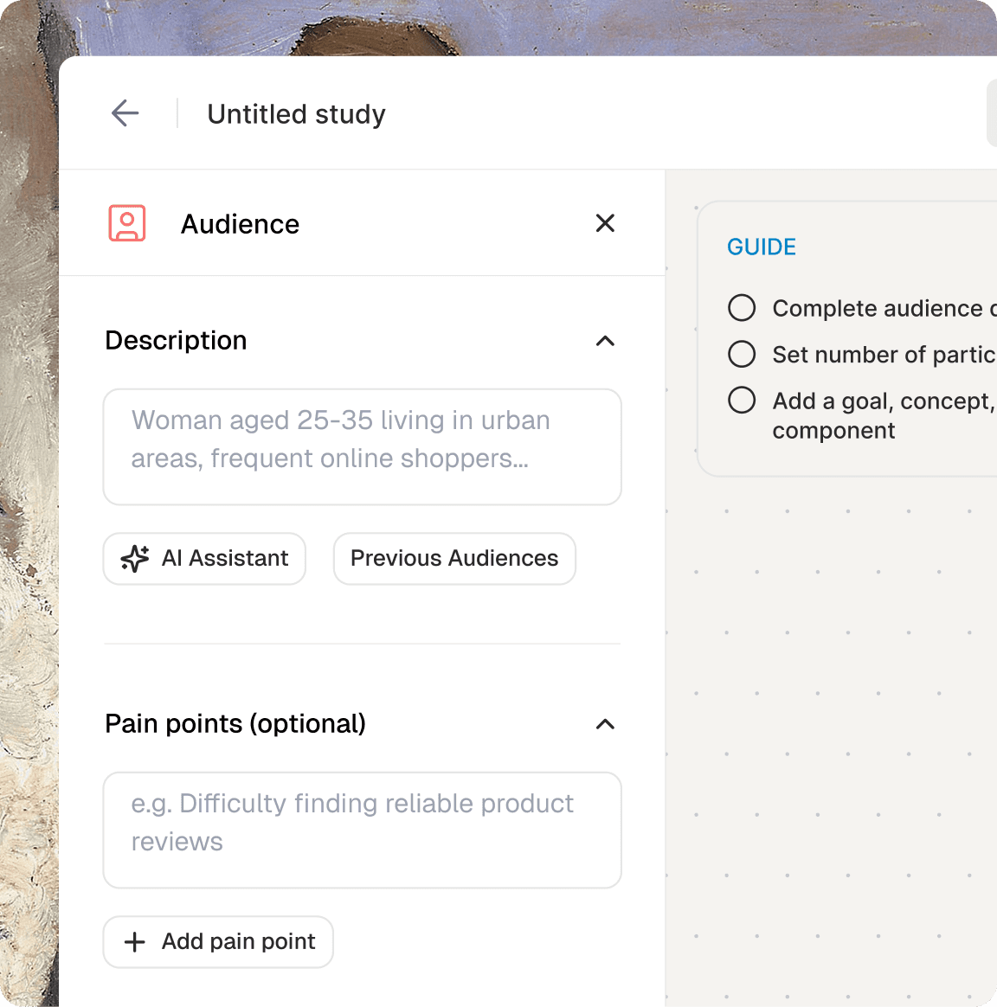997x1007 pixels.
Task: Click the plus icon beside Add pain point
Action: (134, 942)
